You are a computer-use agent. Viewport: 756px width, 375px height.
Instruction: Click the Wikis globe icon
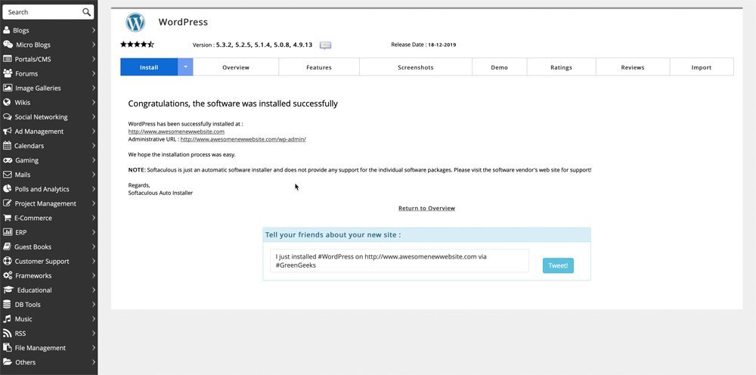click(7, 102)
